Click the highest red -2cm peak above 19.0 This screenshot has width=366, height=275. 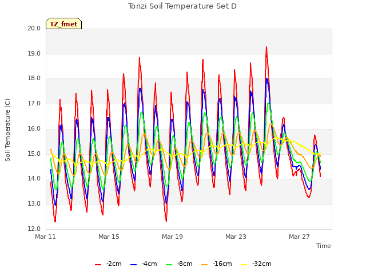(266, 48)
